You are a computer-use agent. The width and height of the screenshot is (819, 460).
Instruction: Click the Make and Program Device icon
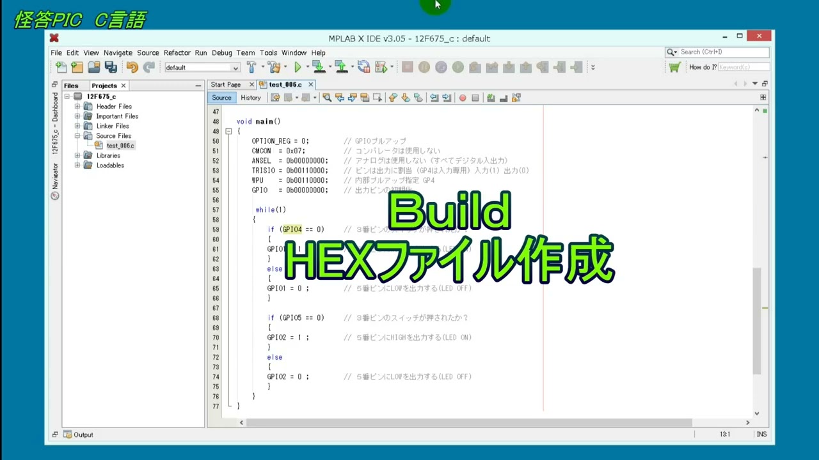click(318, 67)
